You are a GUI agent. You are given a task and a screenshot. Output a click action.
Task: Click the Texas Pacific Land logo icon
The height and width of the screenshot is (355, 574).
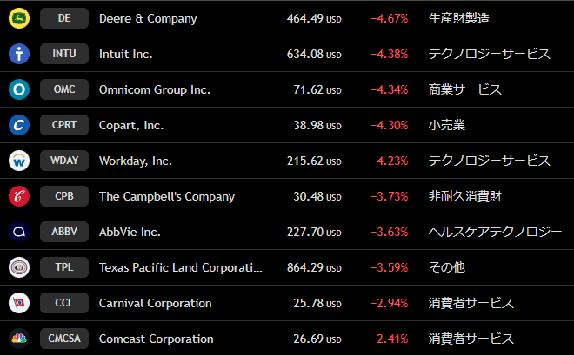click(19, 267)
